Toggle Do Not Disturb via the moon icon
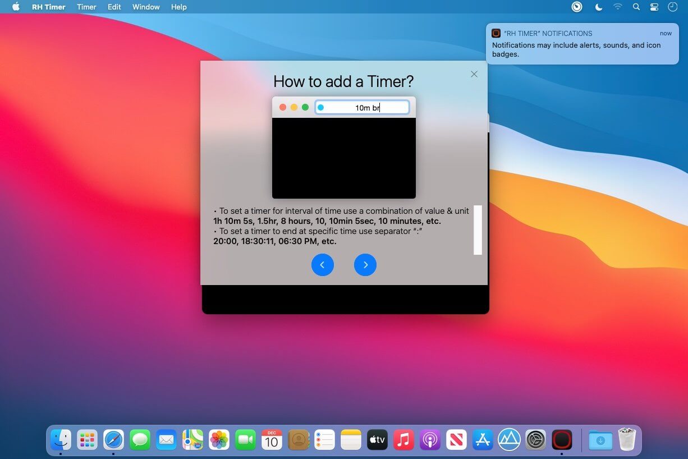 598,7
